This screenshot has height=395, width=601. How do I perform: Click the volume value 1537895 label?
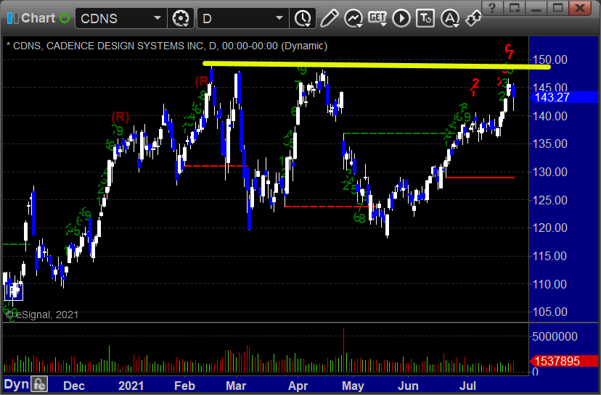click(564, 361)
